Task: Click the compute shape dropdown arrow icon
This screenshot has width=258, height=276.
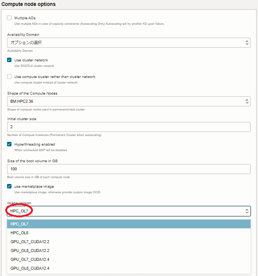Action: (247, 101)
